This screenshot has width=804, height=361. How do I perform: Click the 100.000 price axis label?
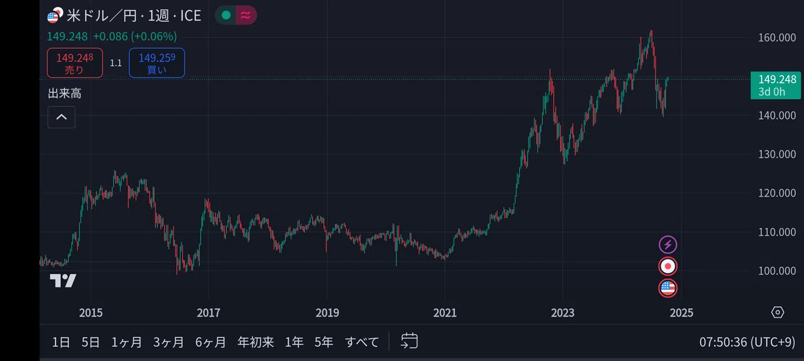click(777, 271)
